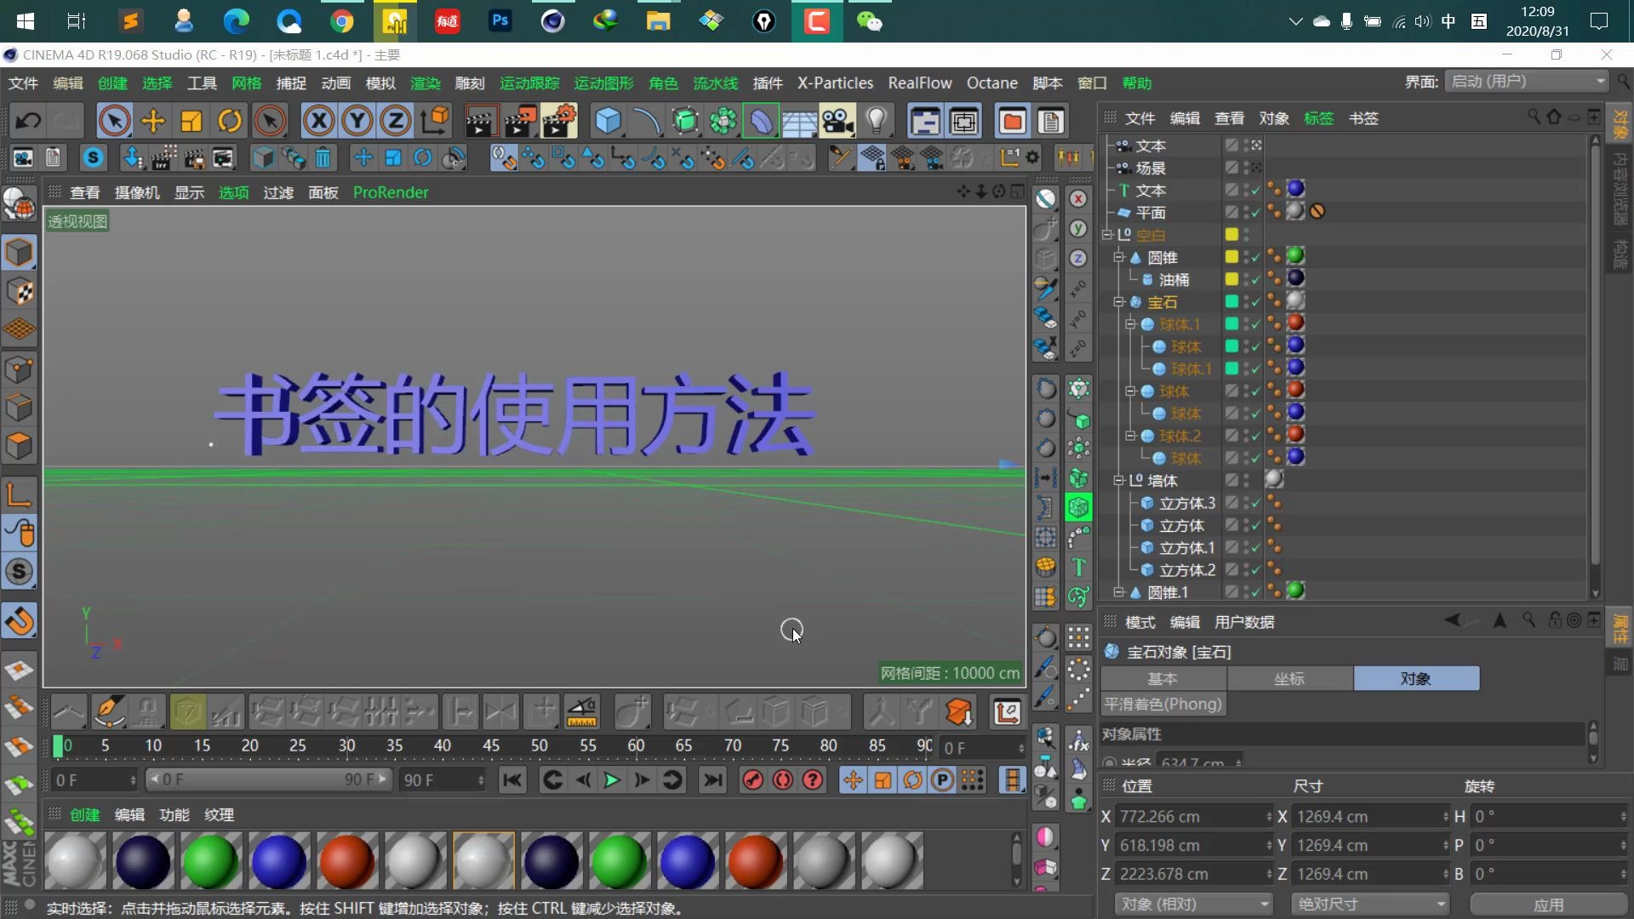This screenshot has height=919, width=1634.
Task: Open WeChat from the taskbar
Action: coord(871,21)
